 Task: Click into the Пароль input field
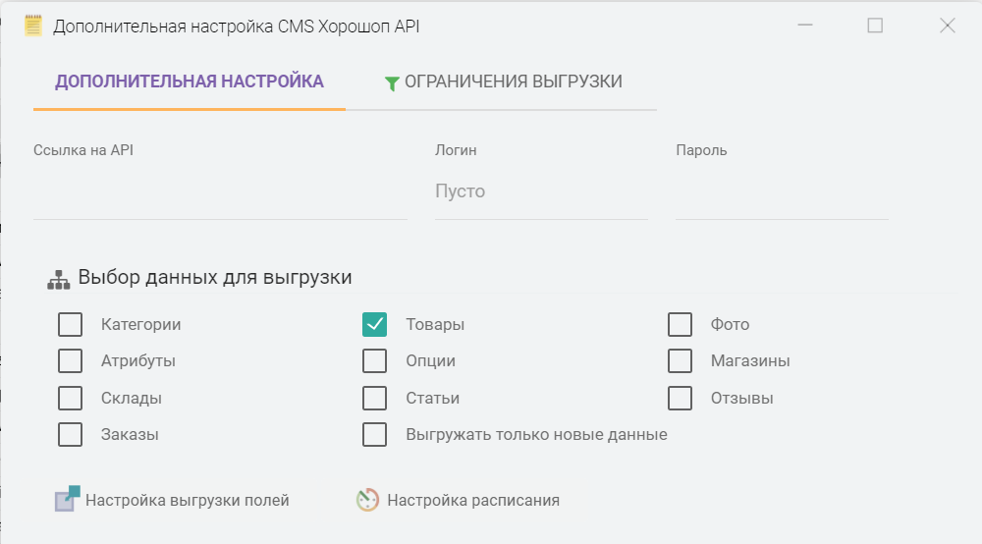coord(782,192)
